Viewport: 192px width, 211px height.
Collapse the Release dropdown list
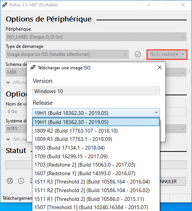click(156, 113)
